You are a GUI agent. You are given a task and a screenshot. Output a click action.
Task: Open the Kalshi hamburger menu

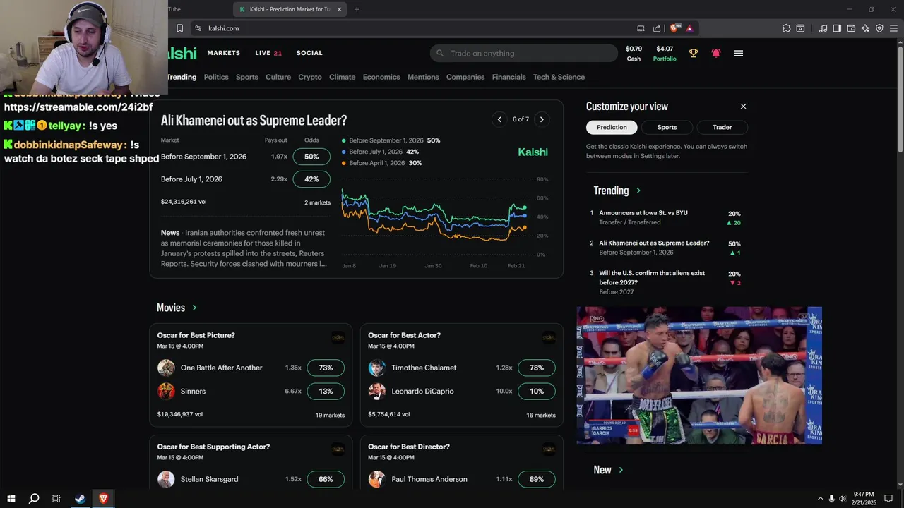click(739, 53)
